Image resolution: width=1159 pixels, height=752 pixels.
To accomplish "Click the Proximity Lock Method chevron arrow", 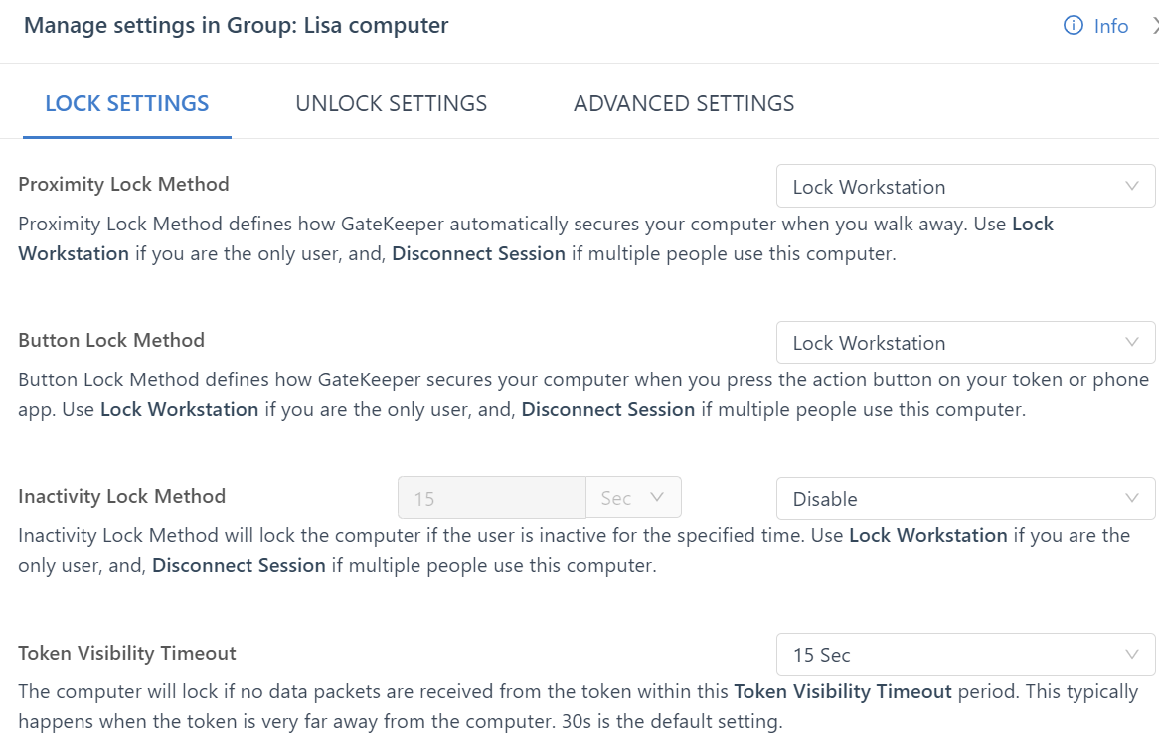I will [1131, 186].
